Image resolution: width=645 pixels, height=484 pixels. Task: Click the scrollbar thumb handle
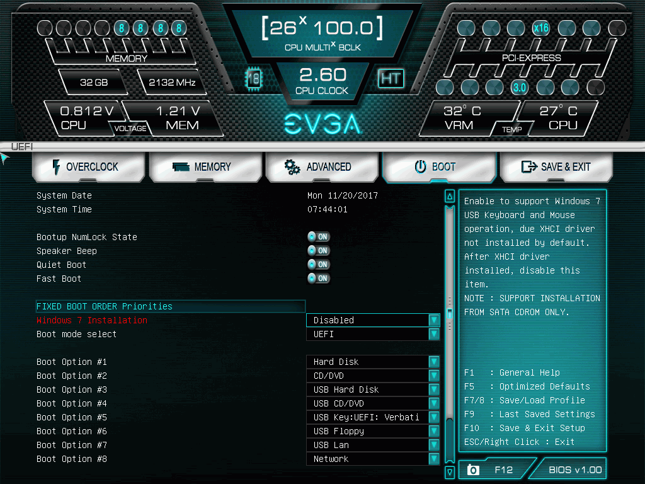(450, 314)
